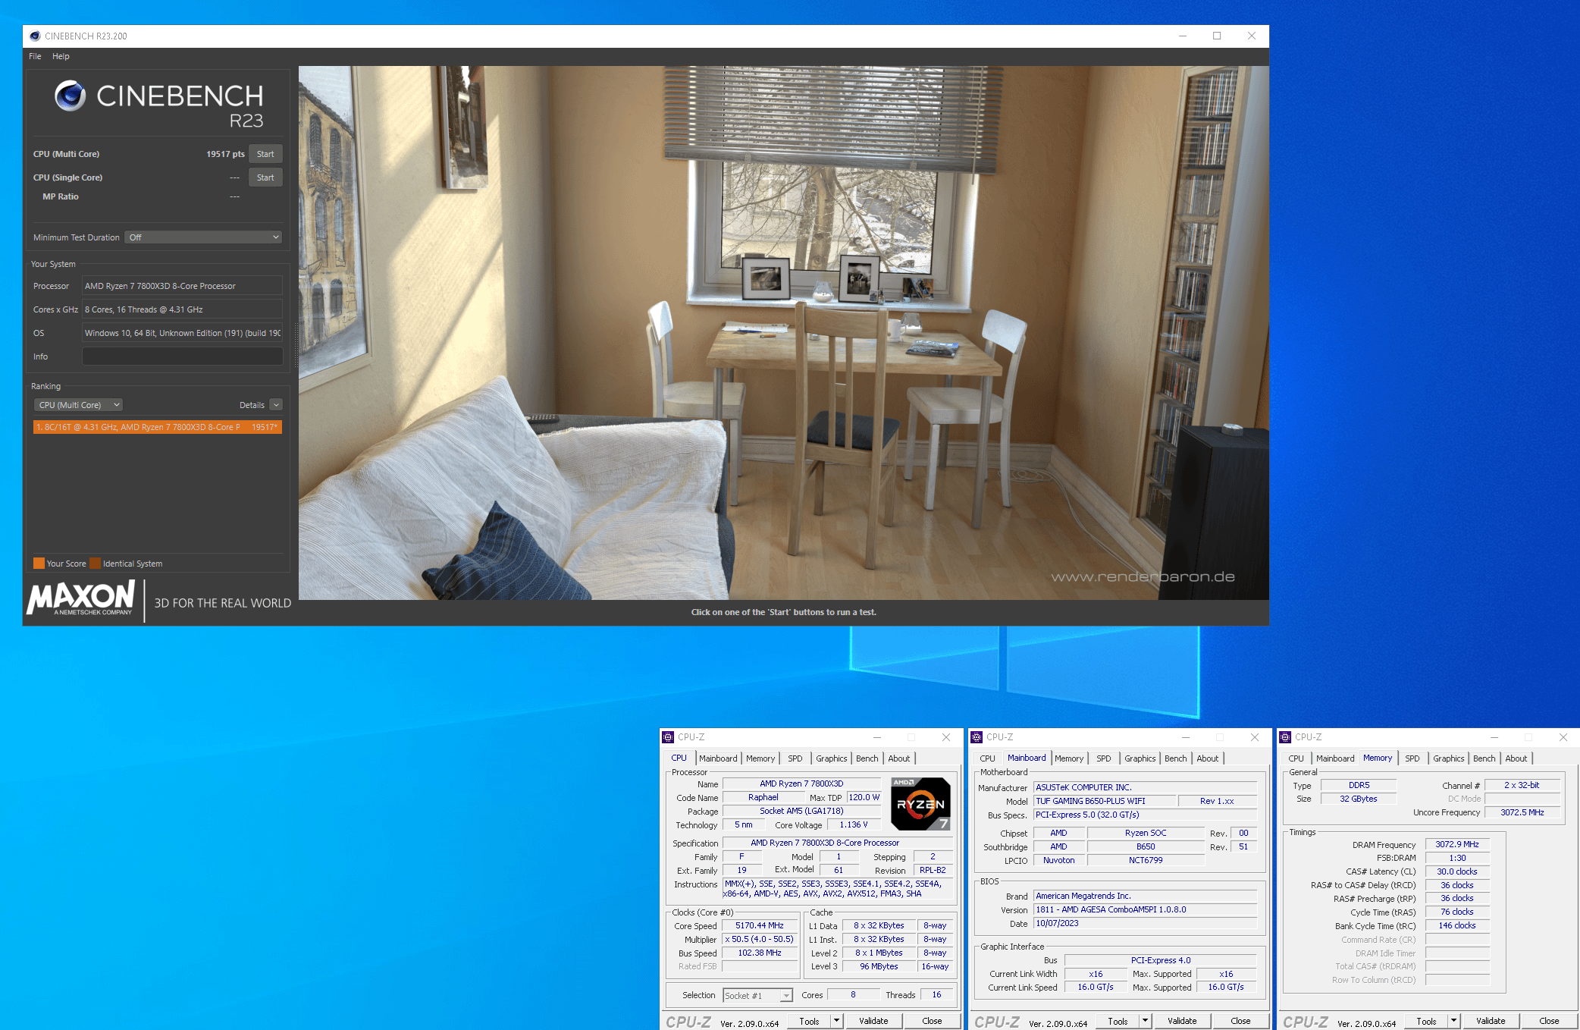Click Tools button in CPU-Z Memory window
Image resolution: width=1580 pixels, height=1030 pixels.
click(x=1427, y=1021)
